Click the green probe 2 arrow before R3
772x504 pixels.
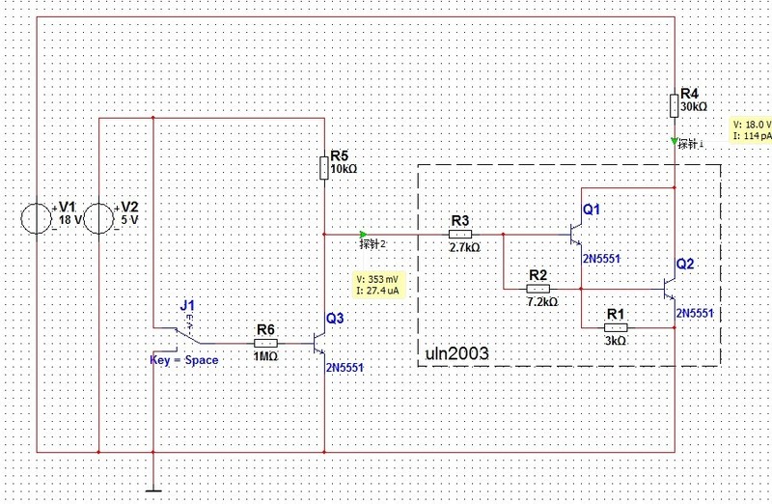tap(363, 234)
